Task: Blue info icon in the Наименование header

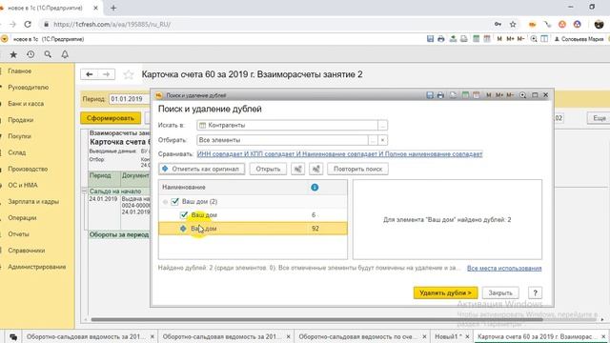Action: [315, 188]
